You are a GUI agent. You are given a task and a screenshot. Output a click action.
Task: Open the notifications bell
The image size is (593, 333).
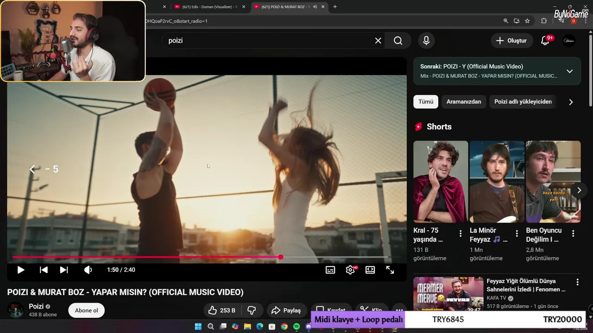545,41
